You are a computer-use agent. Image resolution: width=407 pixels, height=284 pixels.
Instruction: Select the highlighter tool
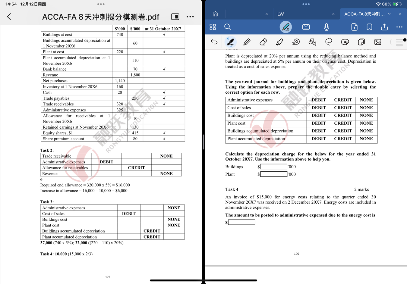coord(279,42)
